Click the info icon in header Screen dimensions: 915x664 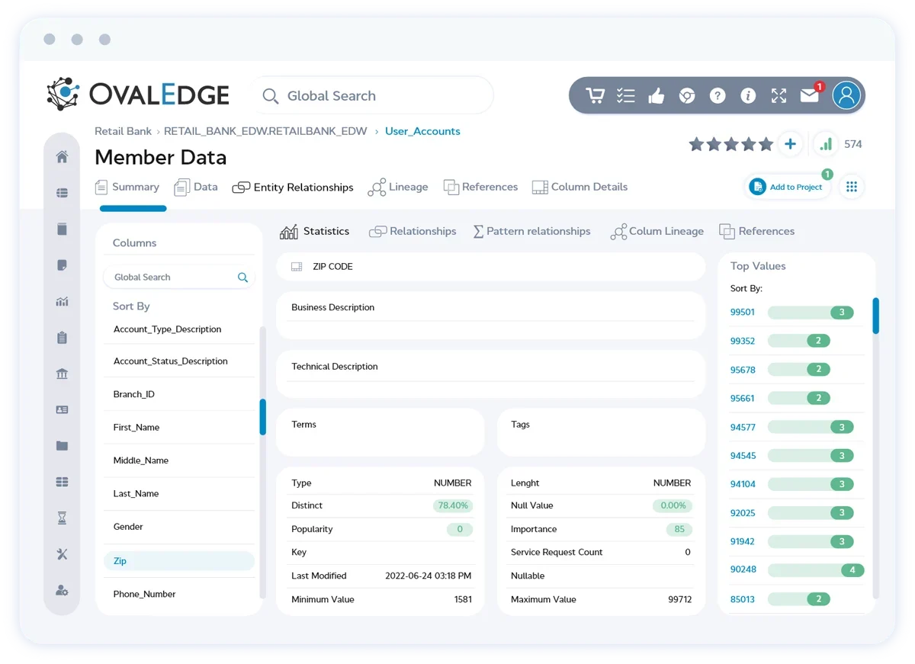click(x=748, y=95)
